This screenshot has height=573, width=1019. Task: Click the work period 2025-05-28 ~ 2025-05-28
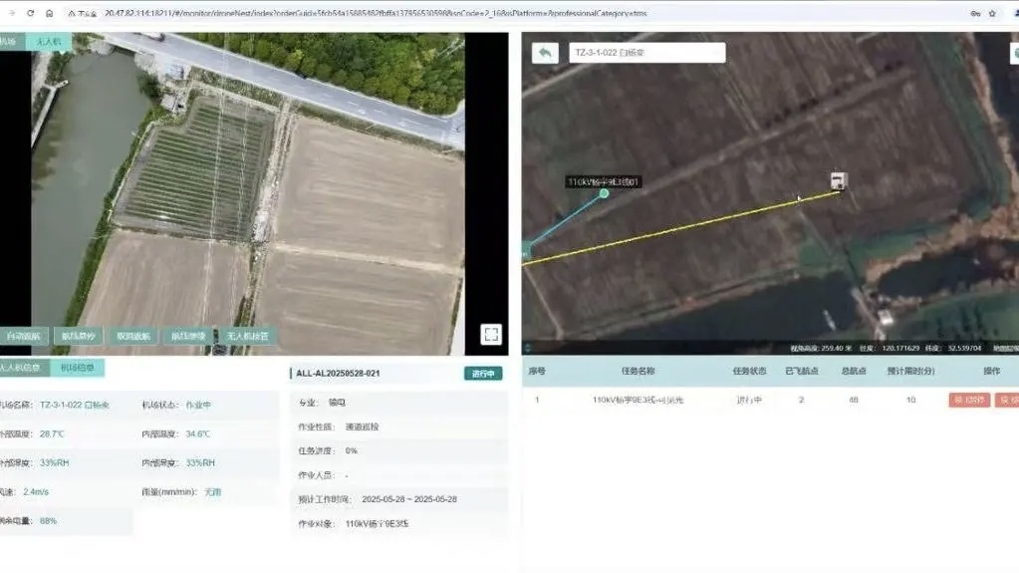click(409, 499)
